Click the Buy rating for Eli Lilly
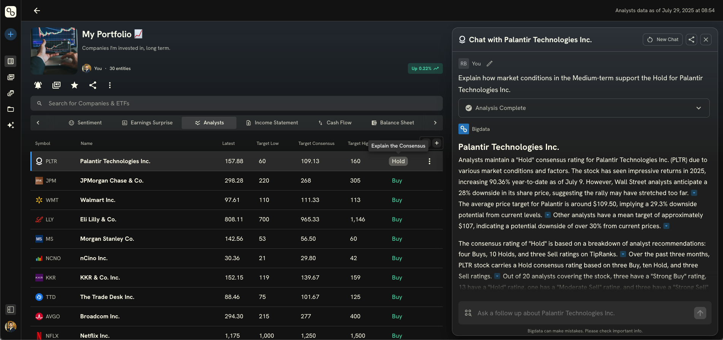Screen dimensions: 723x340 click(x=397, y=219)
